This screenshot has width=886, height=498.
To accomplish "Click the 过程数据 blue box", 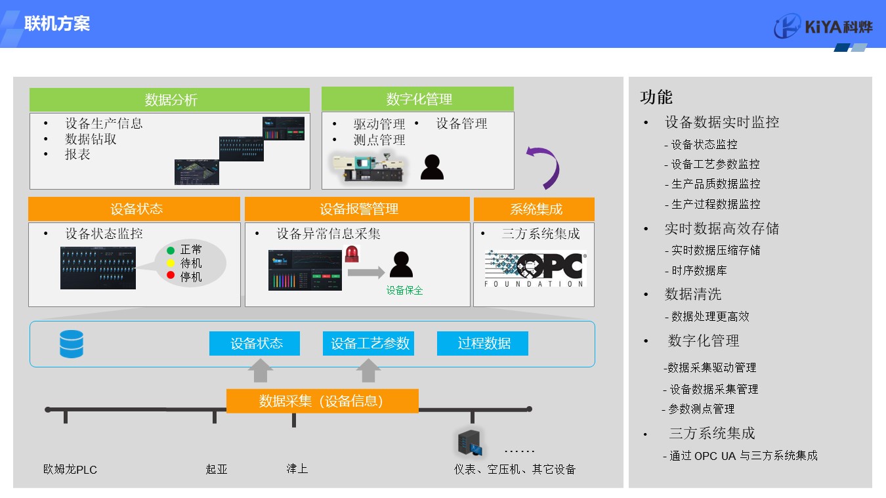I will (x=482, y=343).
